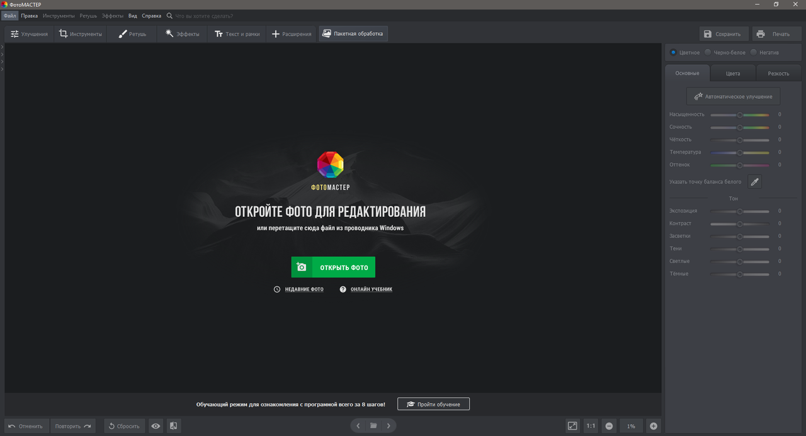This screenshot has height=436, width=806.
Task: Click the fit-to-screen icon
Action: [572, 426]
